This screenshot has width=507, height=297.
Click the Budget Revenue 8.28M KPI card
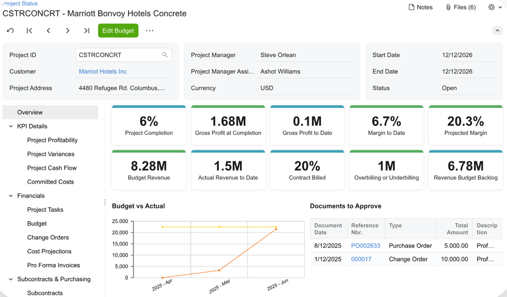pos(149,170)
